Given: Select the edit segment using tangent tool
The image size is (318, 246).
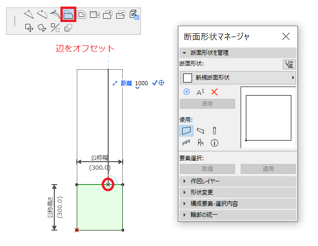Looking at the screenshot, I should (55, 15).
